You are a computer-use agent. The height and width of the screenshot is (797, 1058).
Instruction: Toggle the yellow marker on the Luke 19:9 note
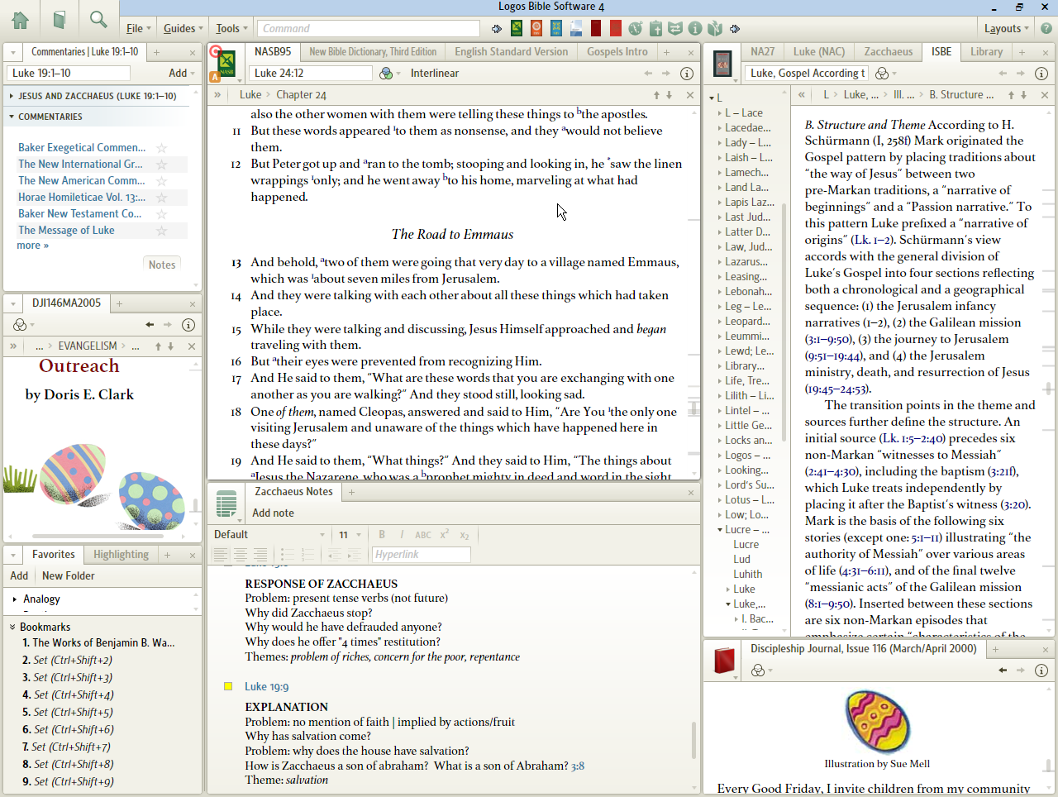tap(228, 686)
